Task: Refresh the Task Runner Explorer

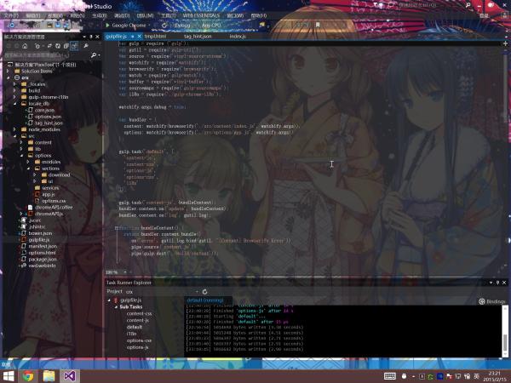Action: (204, 291)
